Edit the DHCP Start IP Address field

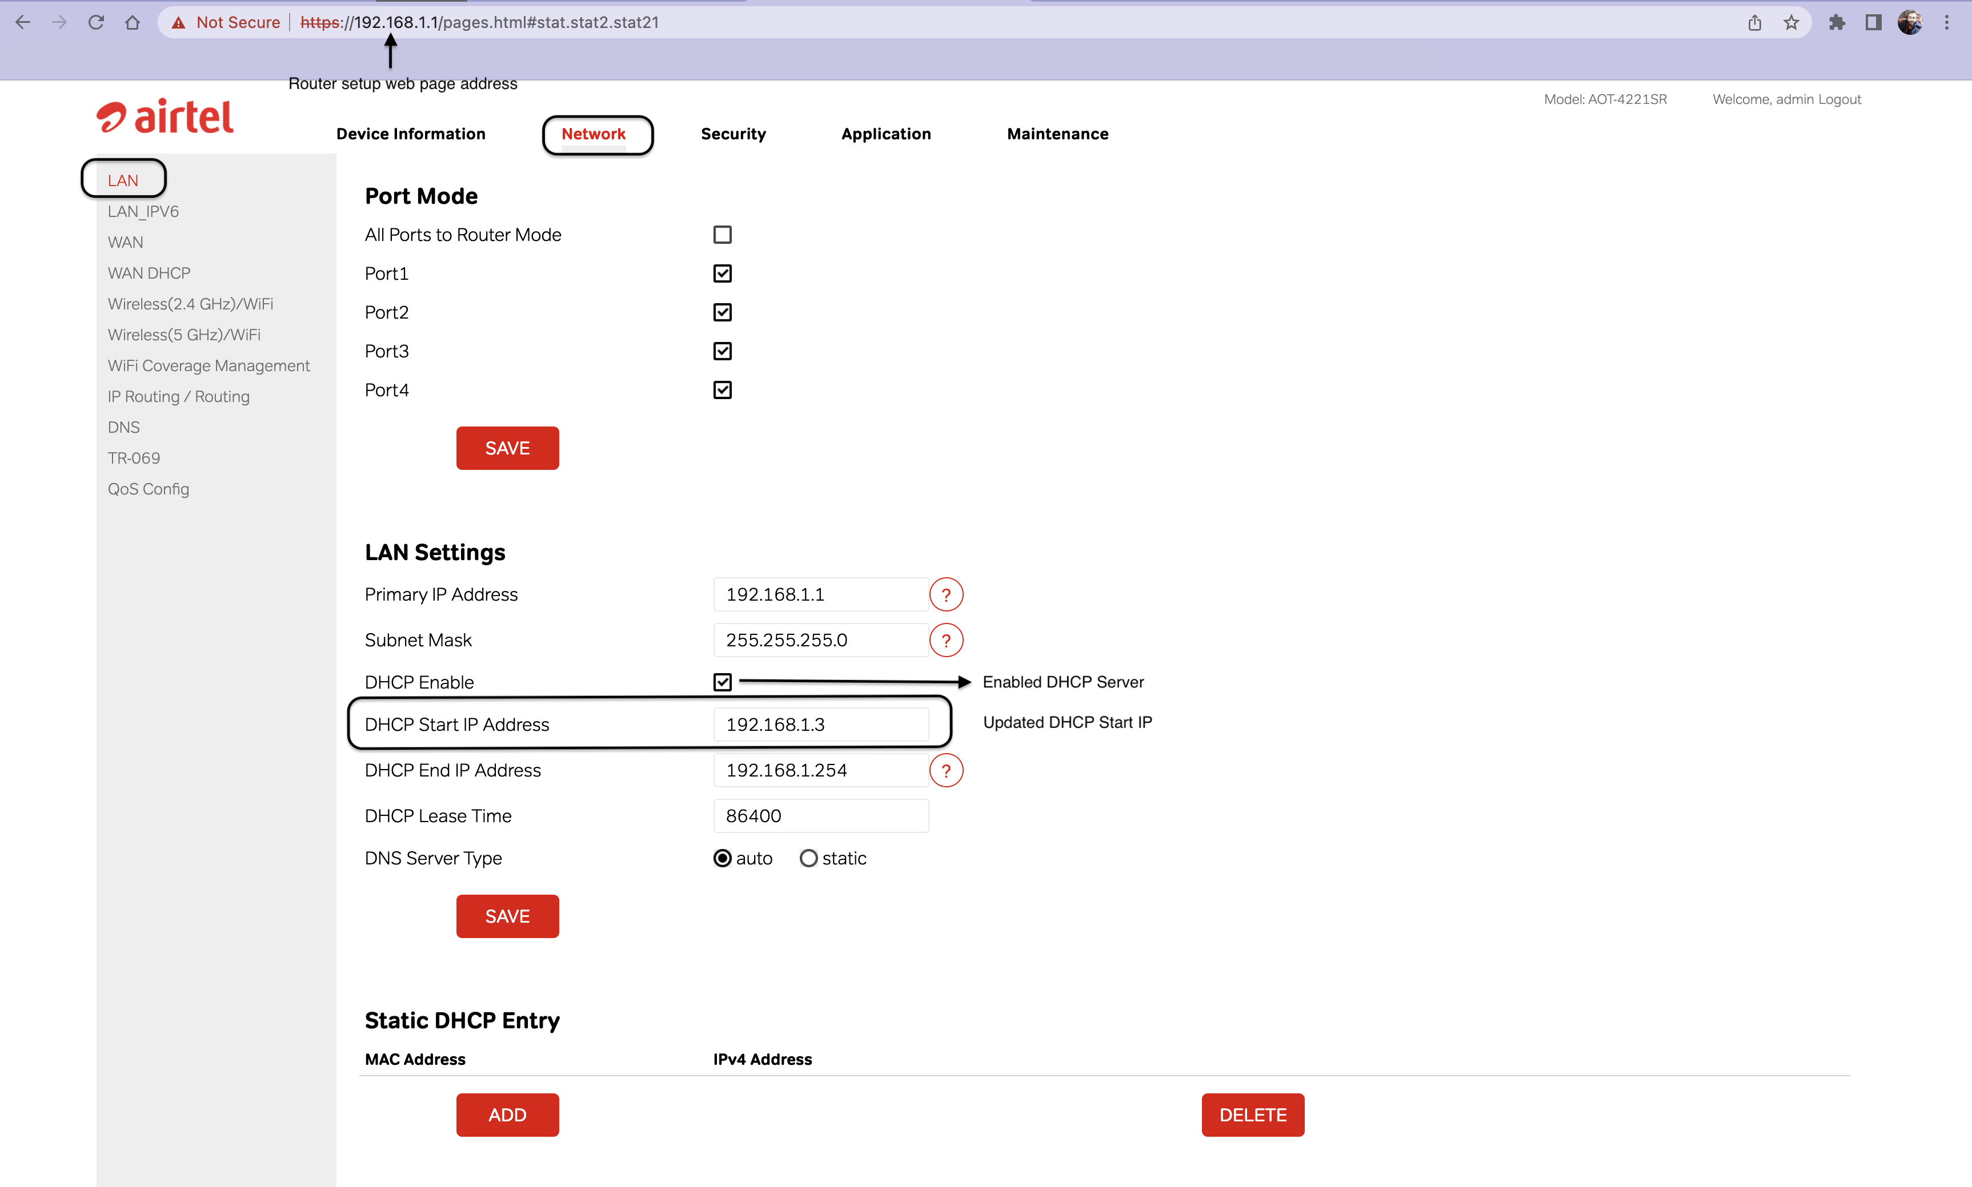820,725
